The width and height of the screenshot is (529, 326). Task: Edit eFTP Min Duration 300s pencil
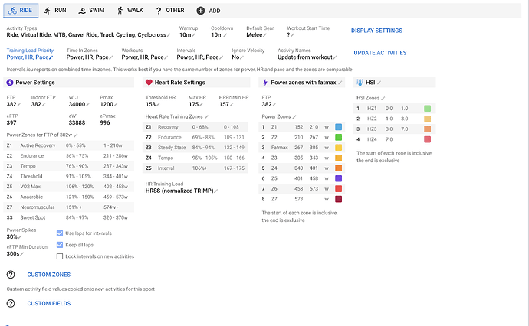(22, 254)
